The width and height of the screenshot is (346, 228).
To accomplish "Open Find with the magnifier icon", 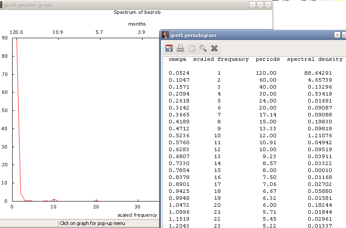I will click(203, 48).
